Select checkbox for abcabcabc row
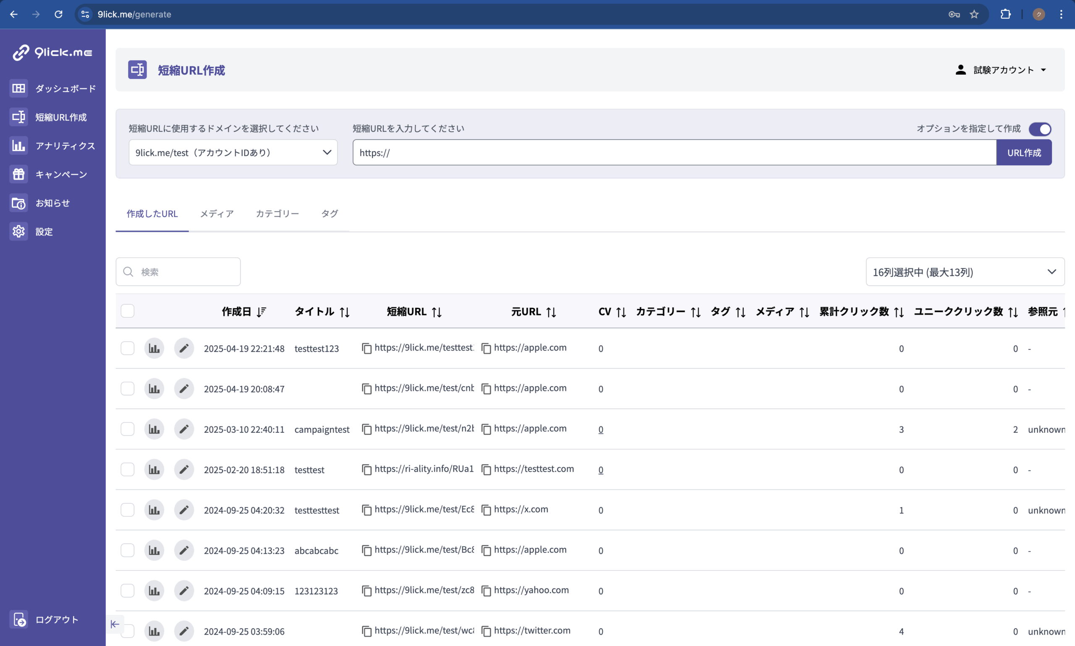This screenshot has width=1075, height=646. point(128,550)
